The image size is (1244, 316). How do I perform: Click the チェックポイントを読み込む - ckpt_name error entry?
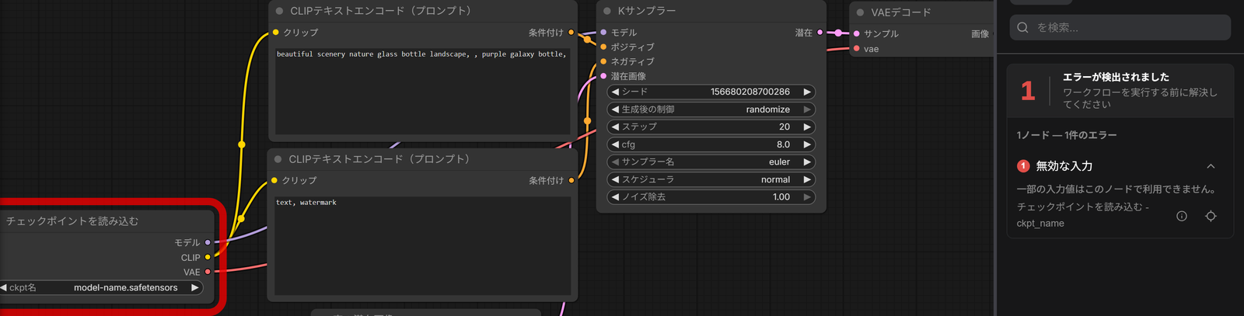tap(1082, 215)
